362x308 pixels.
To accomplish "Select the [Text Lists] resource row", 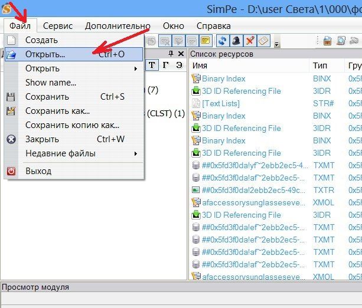I will coord(221,103).
